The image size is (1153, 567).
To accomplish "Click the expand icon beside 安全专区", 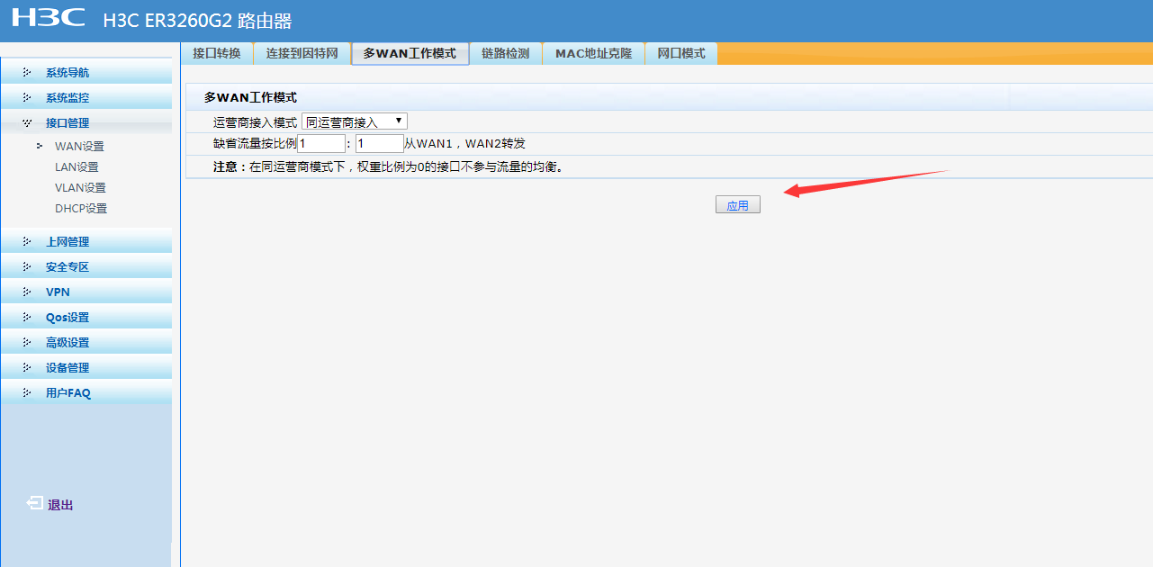I will pyautogui.click(x=27, y=267).
